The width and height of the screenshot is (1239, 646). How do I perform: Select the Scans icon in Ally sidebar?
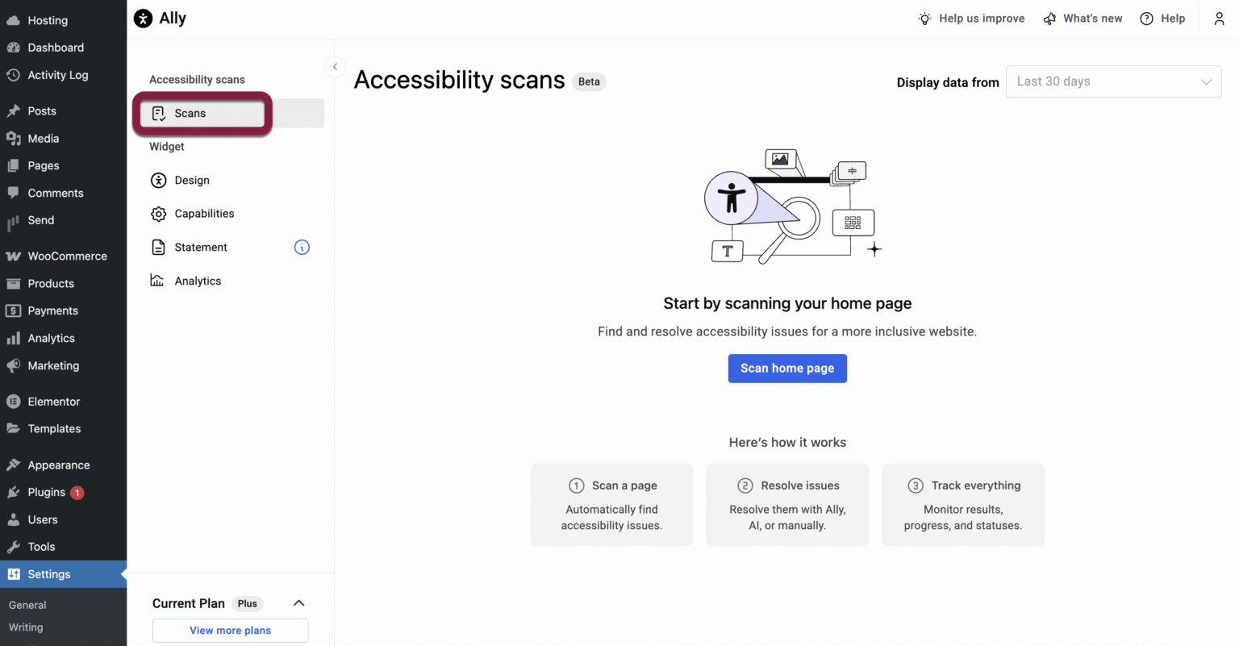tap(158, 113)
